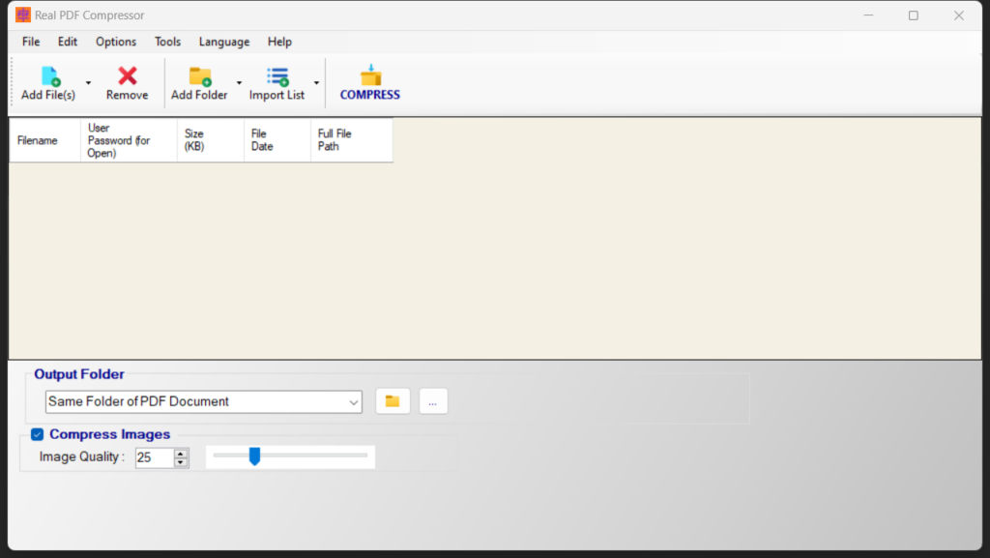Image resolution: width=990 pixels, height=558 pixels.
Task: Click the Real PDF Compressor title bar icon
Action: pyautogui.click(x=21, y=15)
